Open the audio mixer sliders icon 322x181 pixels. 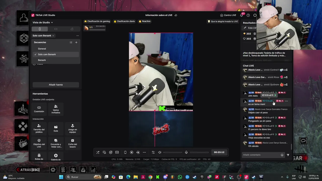153,152
